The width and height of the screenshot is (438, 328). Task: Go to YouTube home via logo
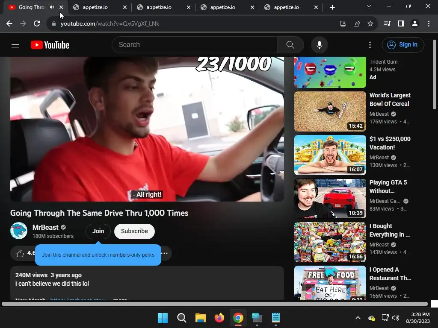coord(50,45)
